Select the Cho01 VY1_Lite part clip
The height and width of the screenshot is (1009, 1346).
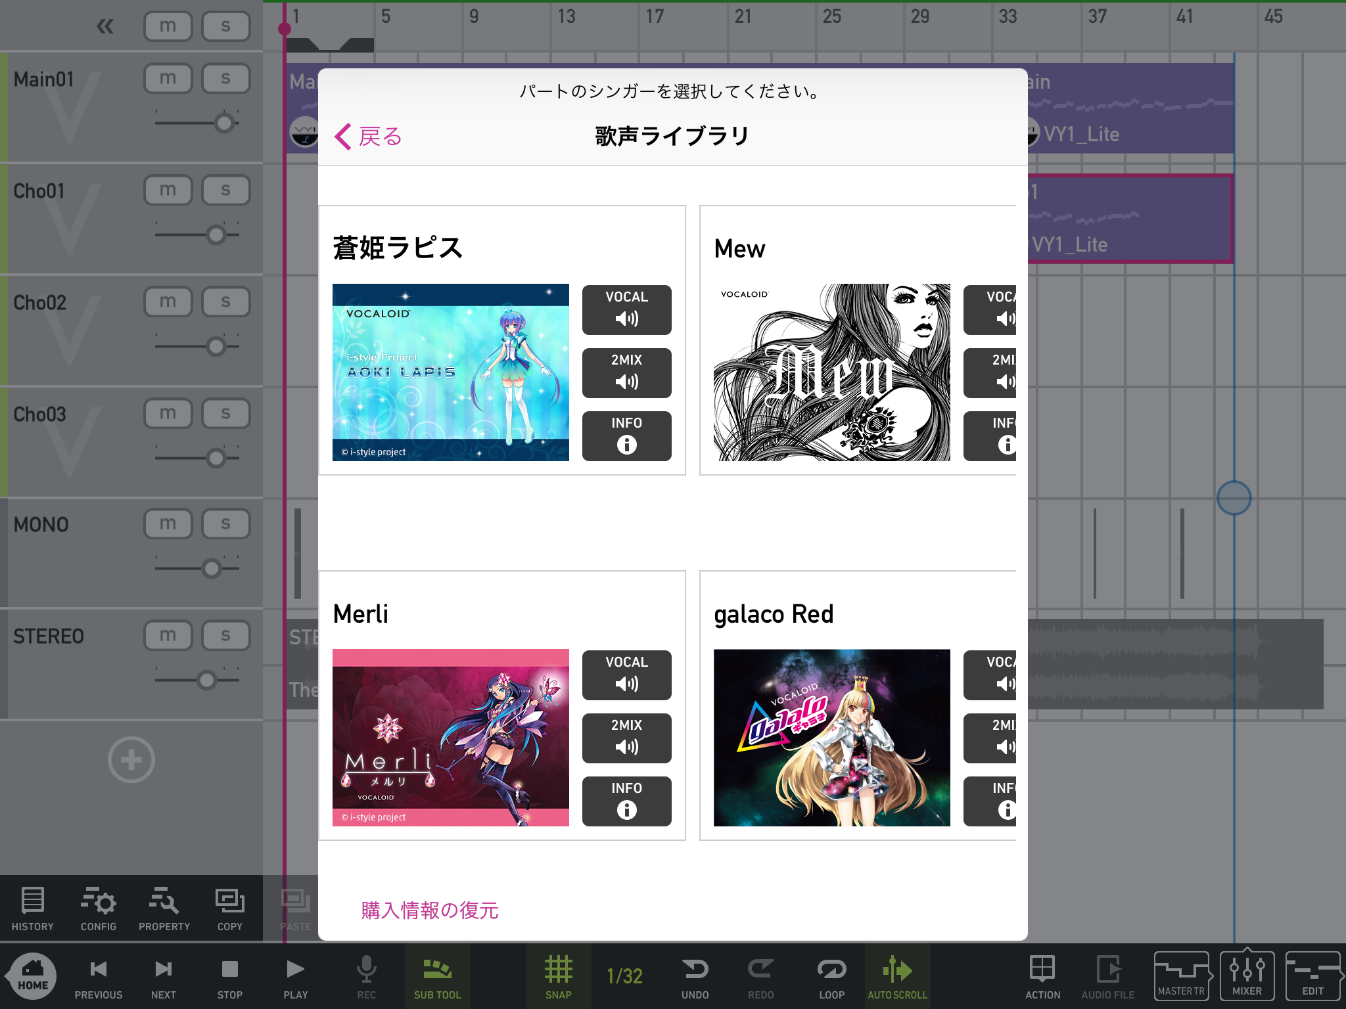(1129, 219)
